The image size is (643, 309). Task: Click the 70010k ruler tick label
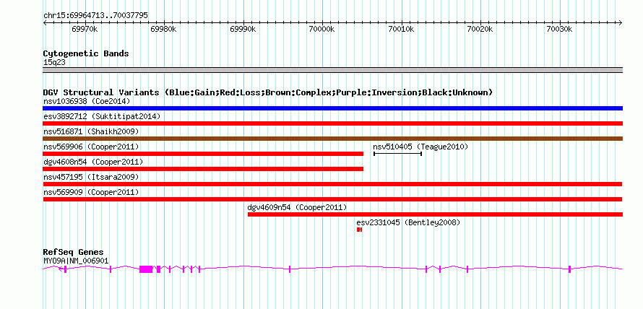point(401,29)
